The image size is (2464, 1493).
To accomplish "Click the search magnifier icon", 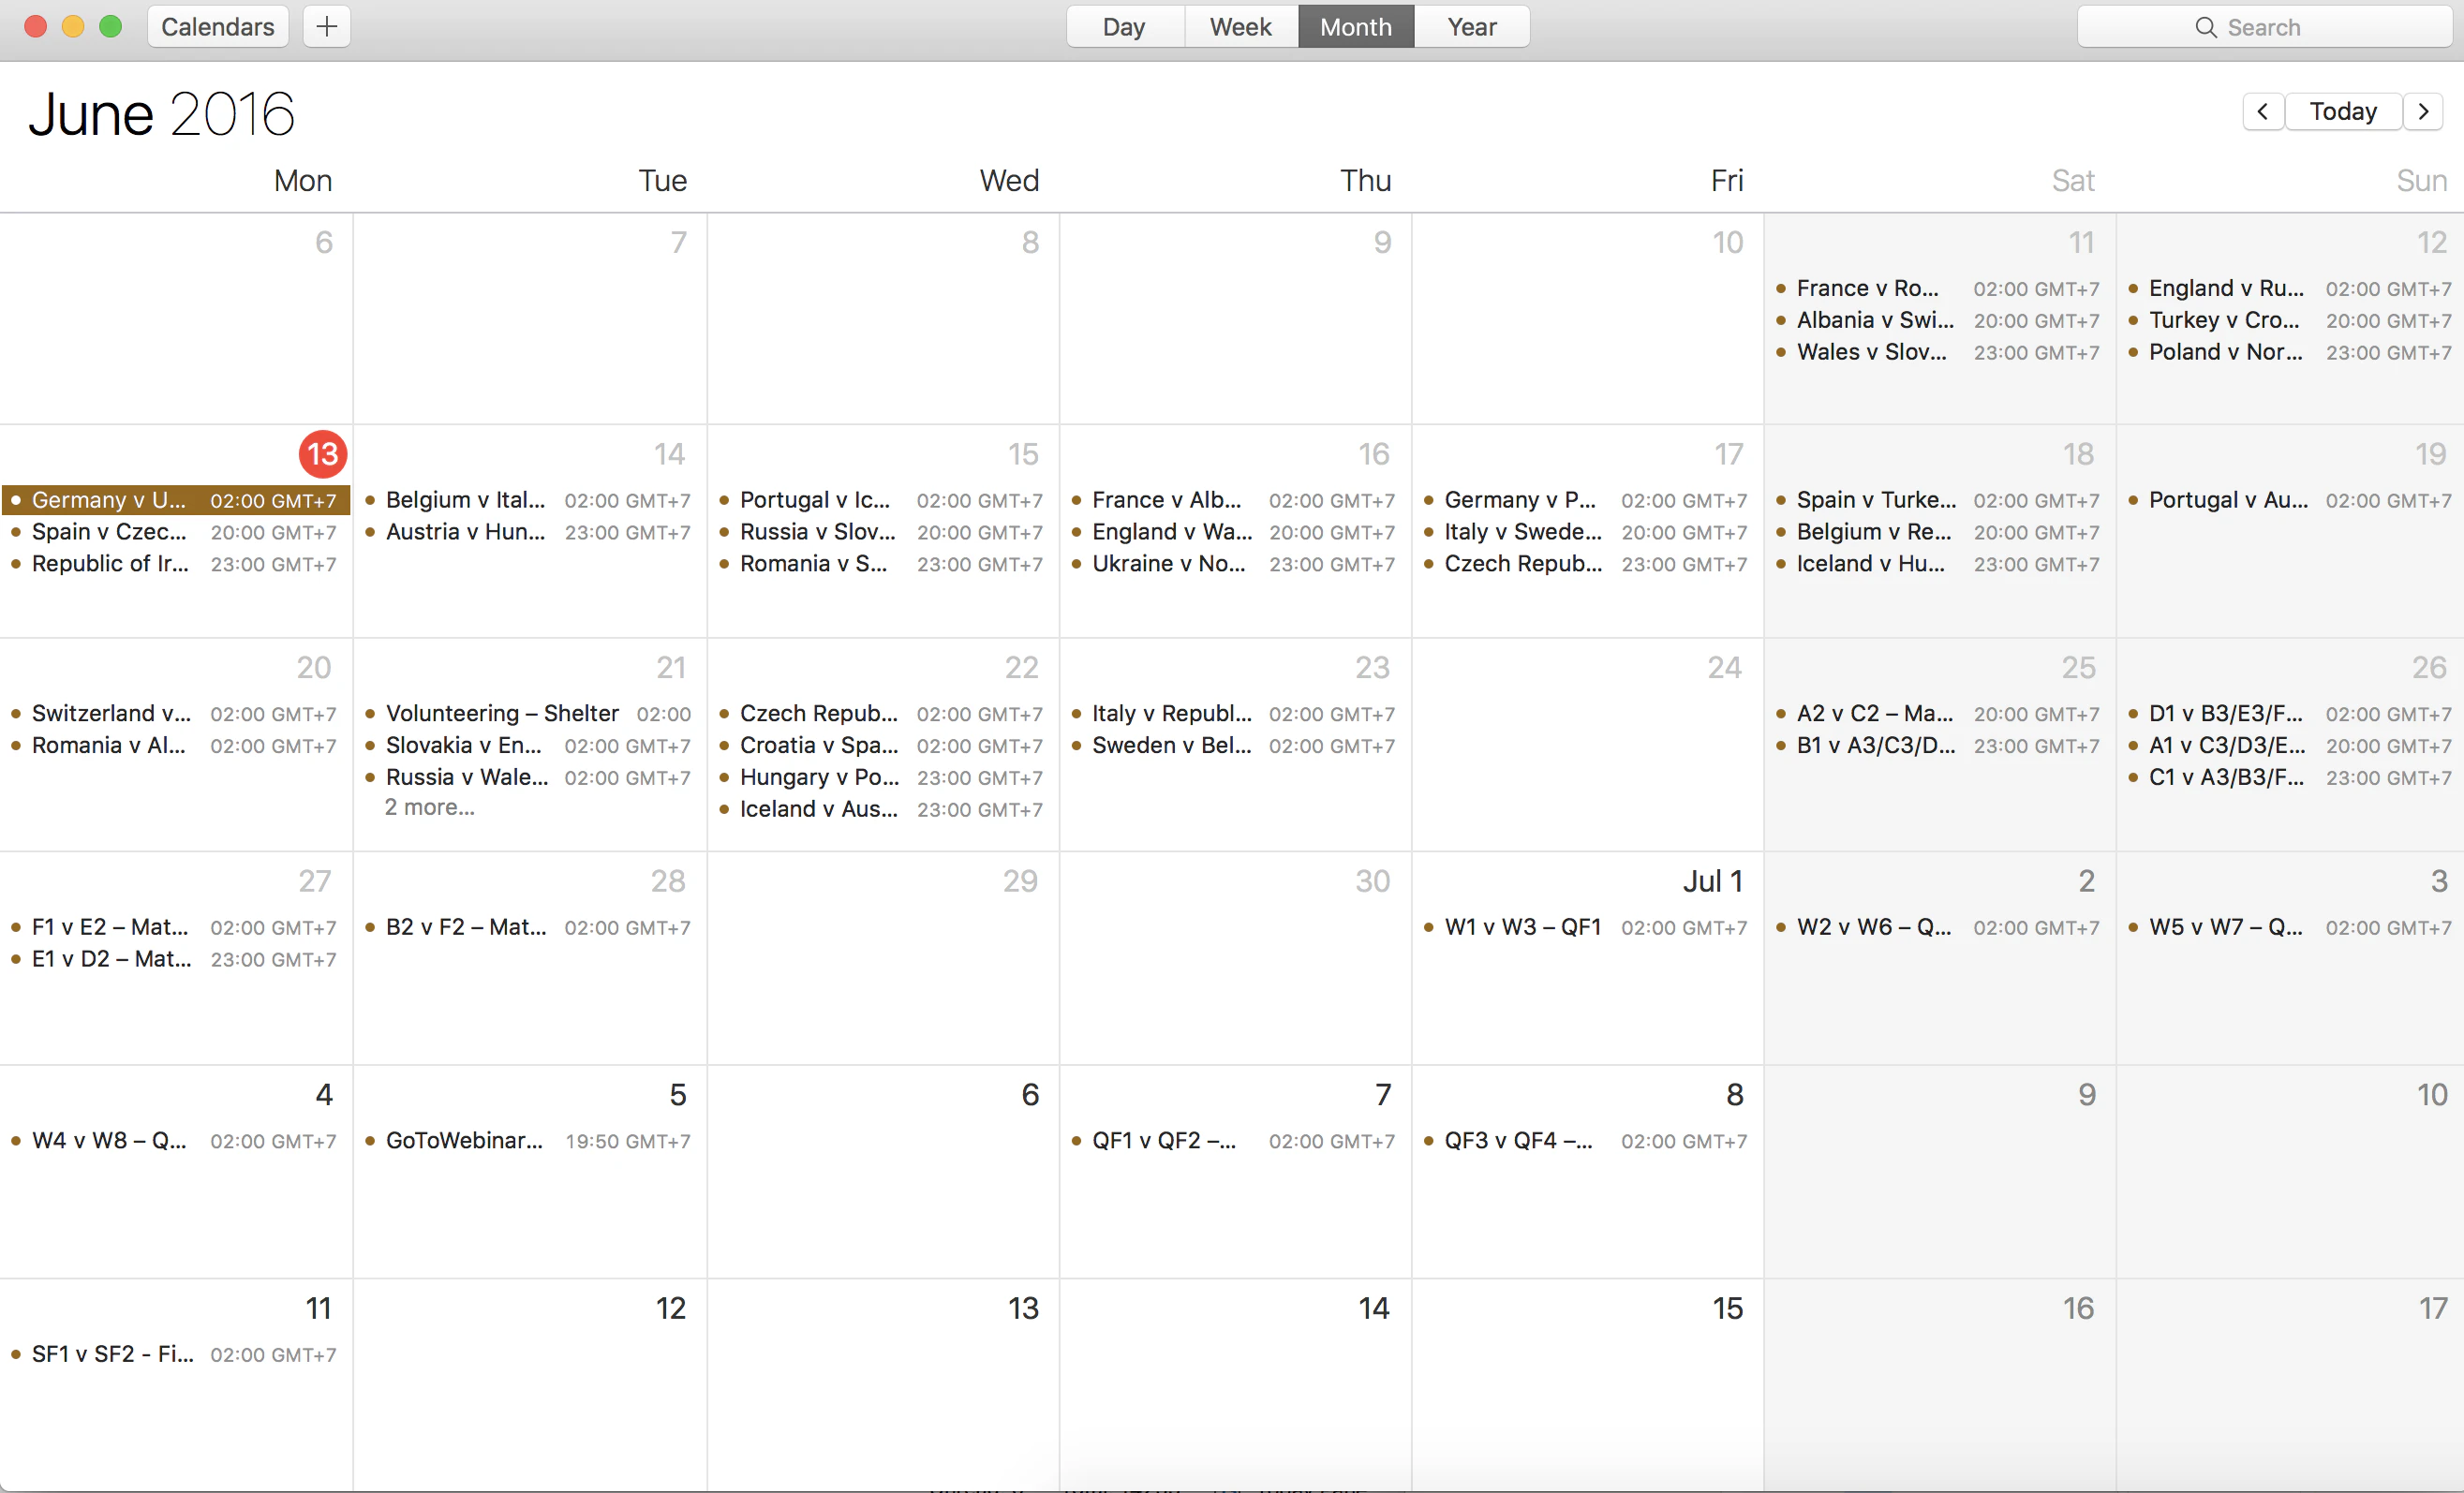I will tap(2206, 27).
